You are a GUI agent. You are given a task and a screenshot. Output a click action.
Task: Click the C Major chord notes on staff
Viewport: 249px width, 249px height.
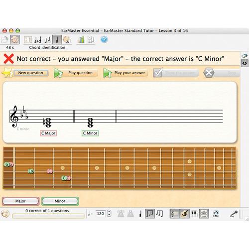[x=47, y=123]
